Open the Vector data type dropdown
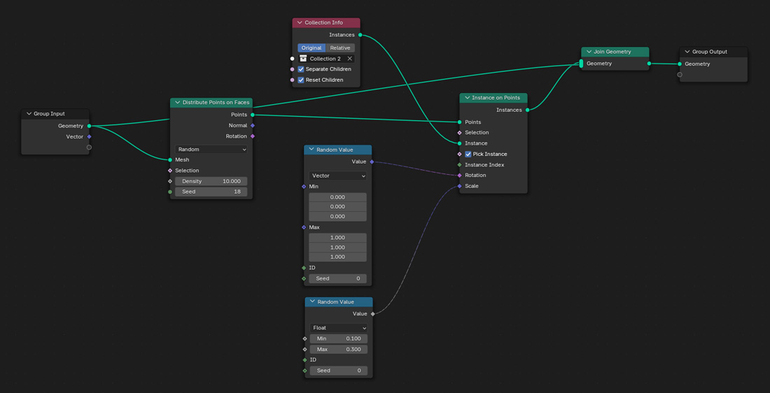Image resolution: width=770 pixels, height=393 pixels. tap(338, 176)
